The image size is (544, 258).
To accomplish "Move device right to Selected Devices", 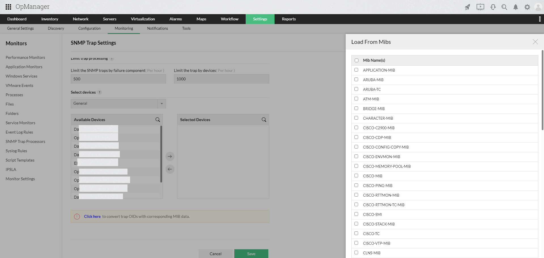I will (170, 156).
